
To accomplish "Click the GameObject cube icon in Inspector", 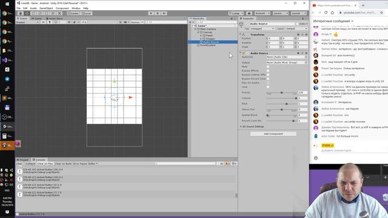I will pyautogui.click(x=241, y=24).
